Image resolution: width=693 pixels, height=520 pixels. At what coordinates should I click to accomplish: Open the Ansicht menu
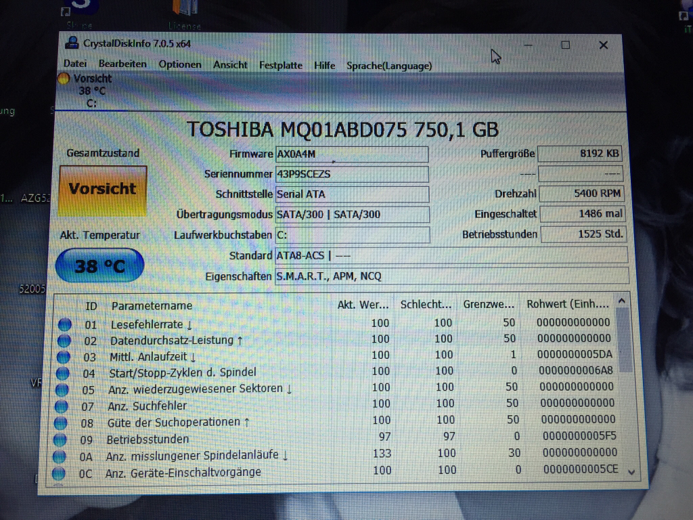click(230, 65)
